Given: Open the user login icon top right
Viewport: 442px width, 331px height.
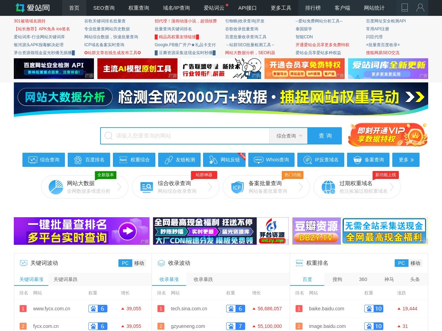Looking at the screenshot, I should click(x=420, y=8).
